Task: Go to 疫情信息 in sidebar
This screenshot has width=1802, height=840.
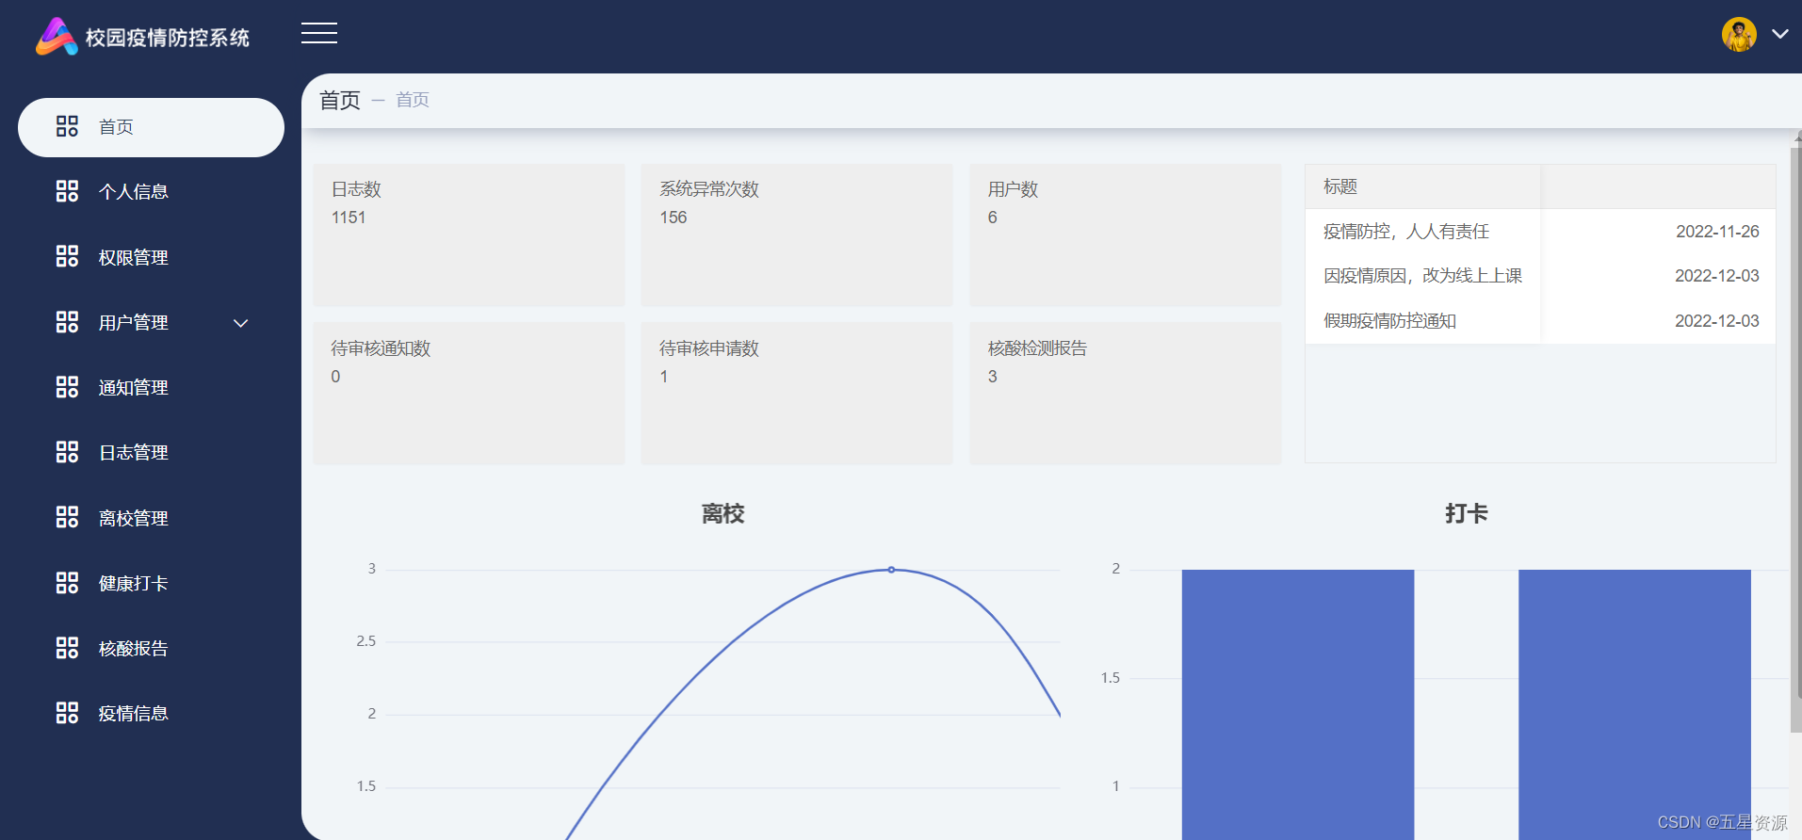Action: point(151,713)
